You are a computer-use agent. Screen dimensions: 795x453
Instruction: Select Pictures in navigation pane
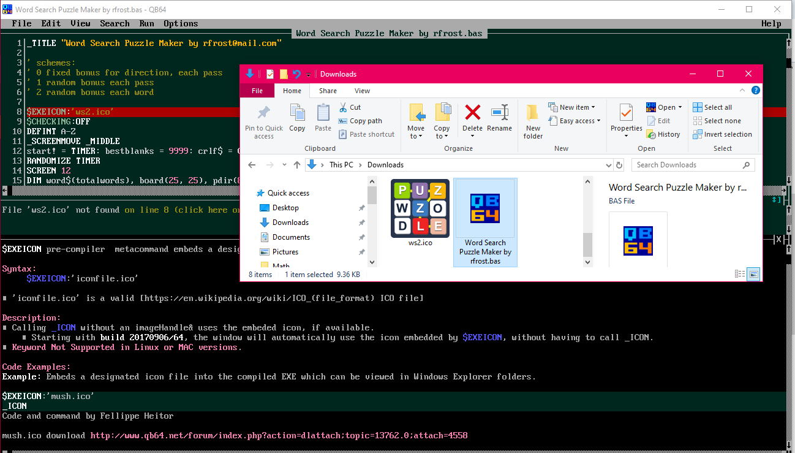pyautogui.click(x=285, y=252)
